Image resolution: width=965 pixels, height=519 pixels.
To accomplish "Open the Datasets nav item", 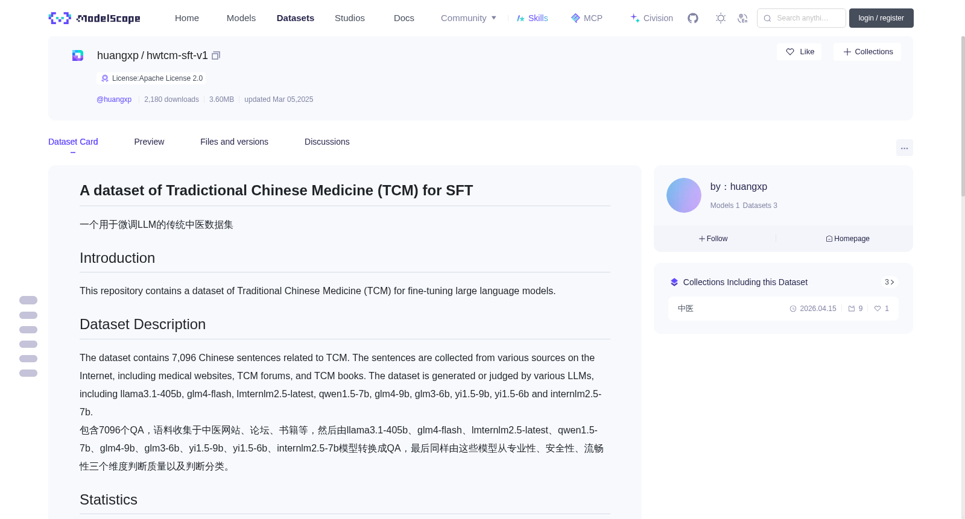I will pyautogui.click(x=296, y=18).
